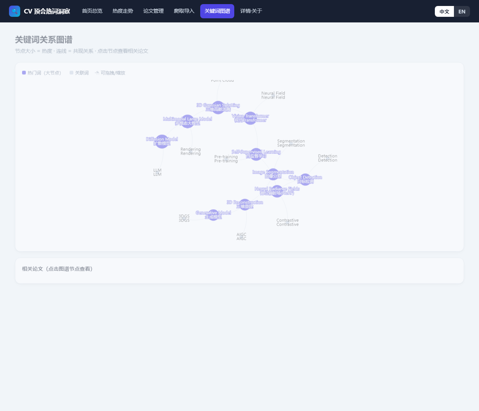Select the AIGC keyword label
Viewport: 479px width, 411px height.
coord(241,237)
